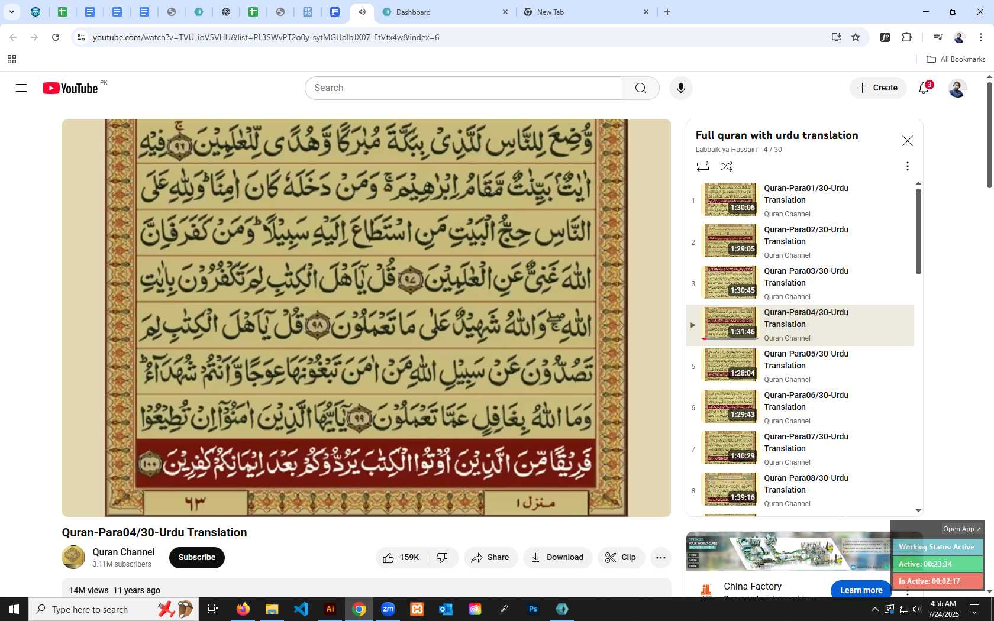Open the Windows Start menu
This screenshot has height=621, width=994.
tap(14, 609)
